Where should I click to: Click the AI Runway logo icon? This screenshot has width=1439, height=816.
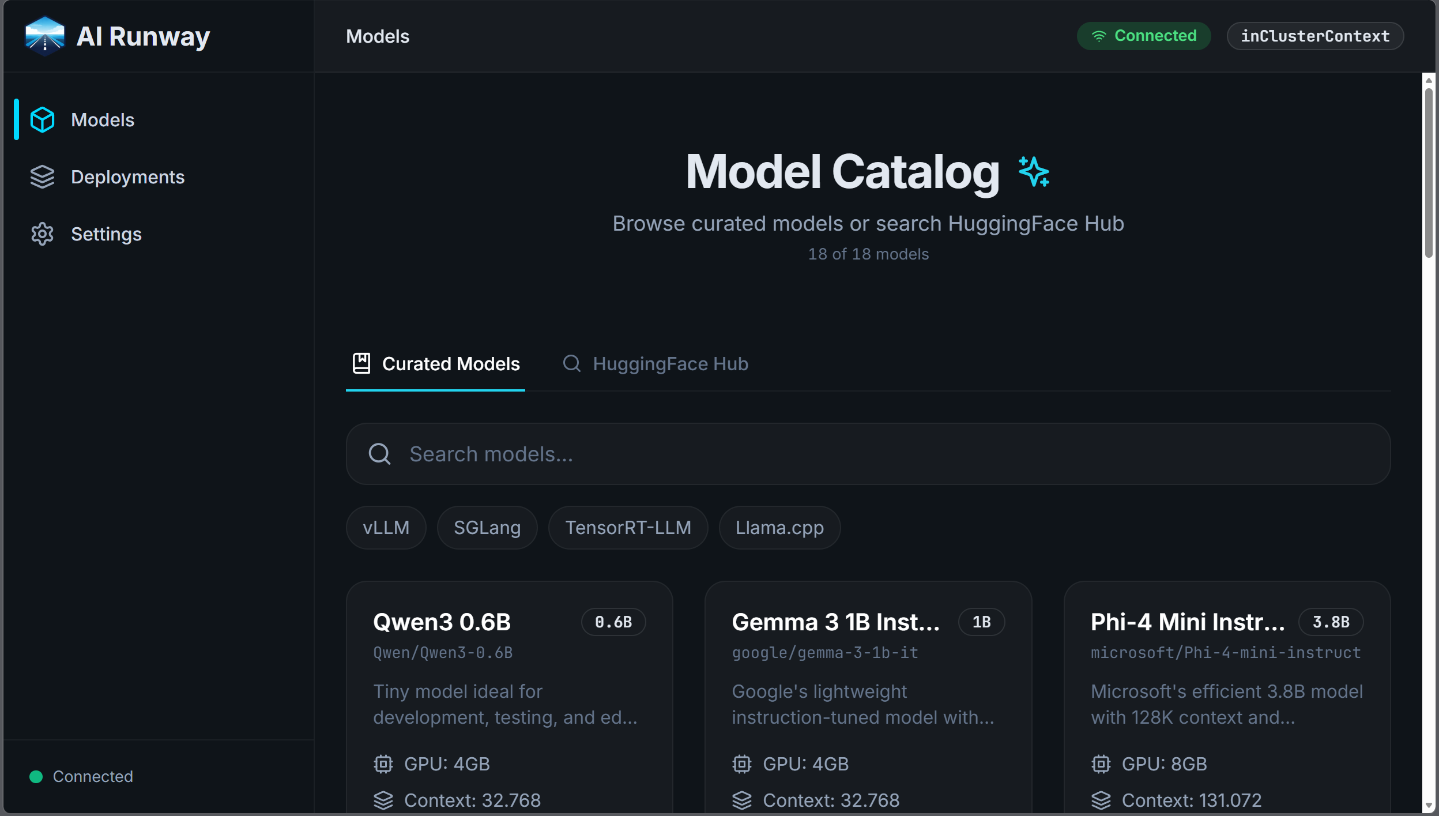pyautogui.click(x=44, y=36)
